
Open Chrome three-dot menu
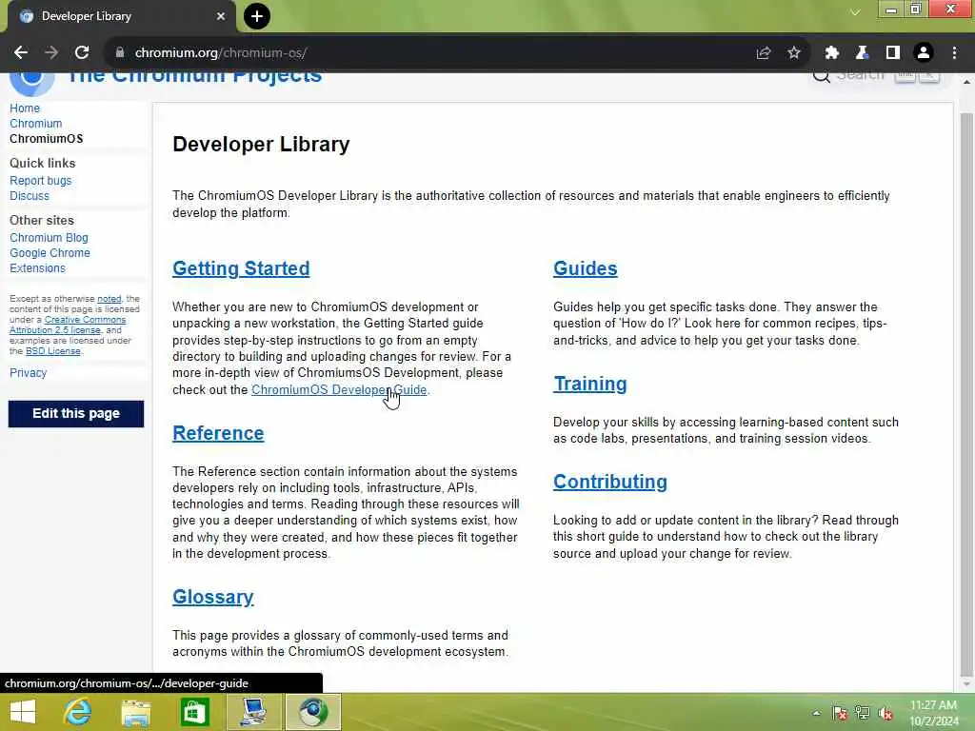pos(954,53)
